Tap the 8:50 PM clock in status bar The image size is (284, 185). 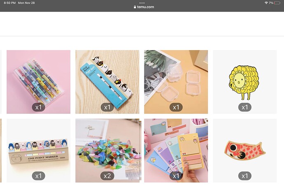pyautogui.click(x=9, y=3)
